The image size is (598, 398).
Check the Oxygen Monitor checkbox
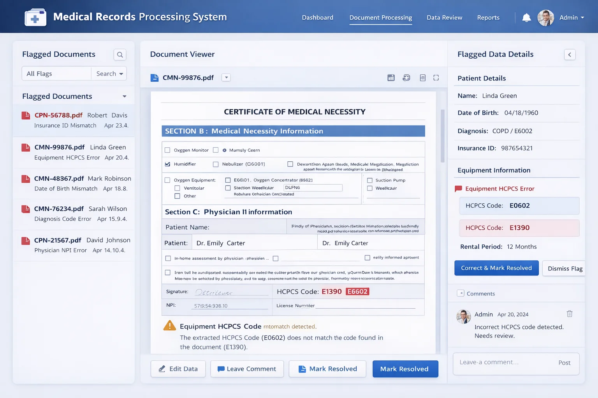point(167,150)
